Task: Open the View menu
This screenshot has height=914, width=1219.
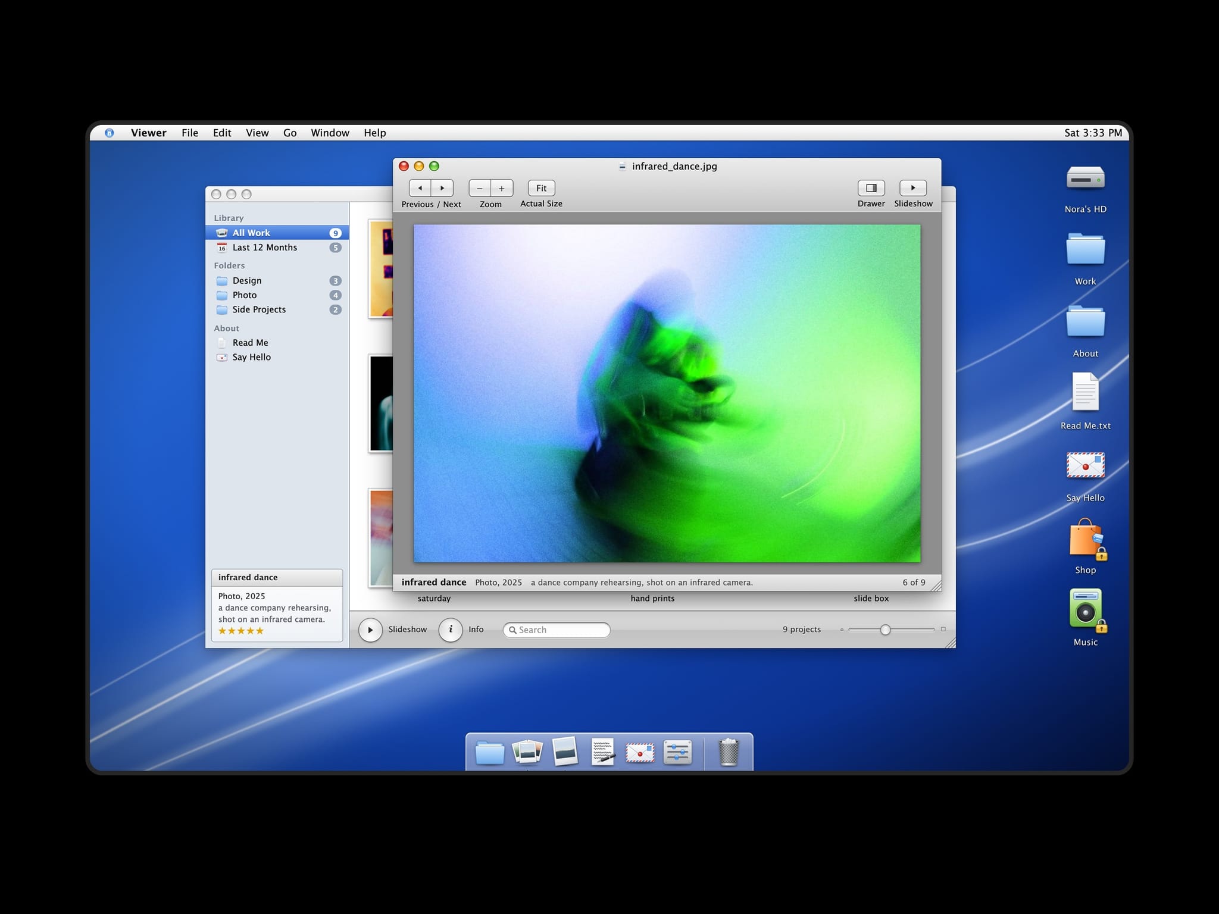Action: pyautogui.click(x=257, y=133)
